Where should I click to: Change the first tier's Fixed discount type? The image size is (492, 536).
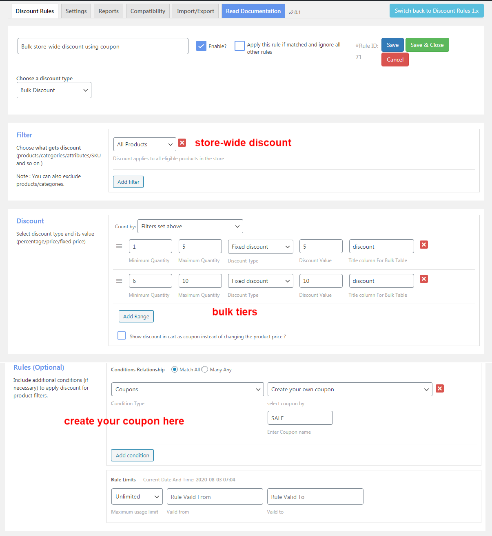260,246
